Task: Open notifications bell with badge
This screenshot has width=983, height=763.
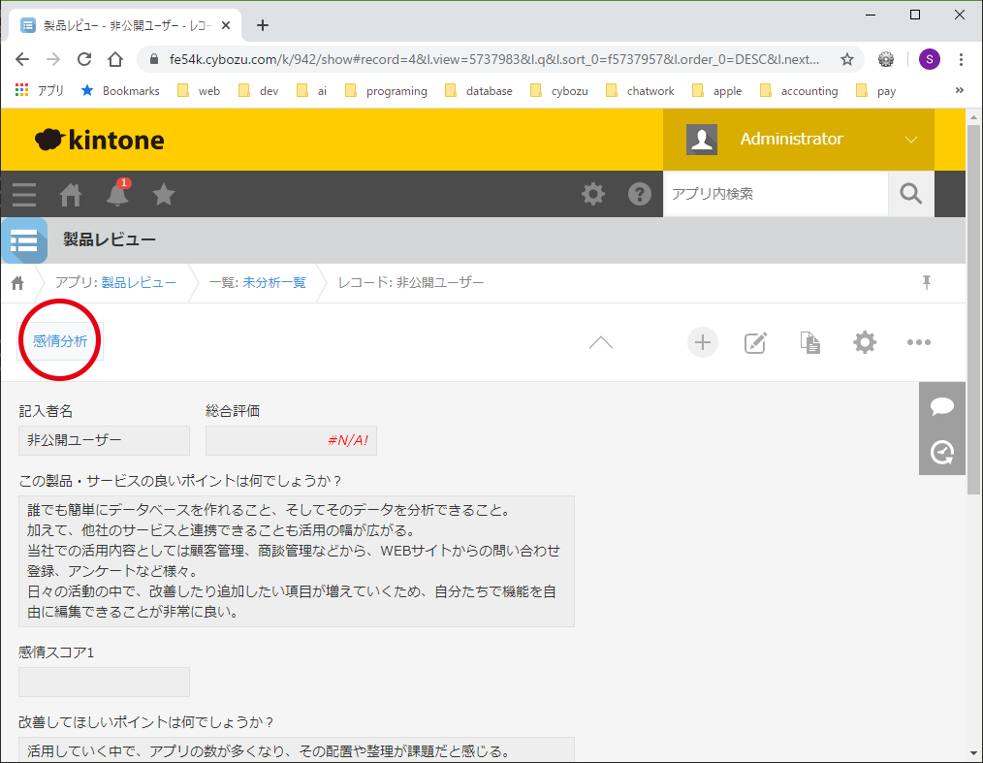Action: click(x=117, y=193)
